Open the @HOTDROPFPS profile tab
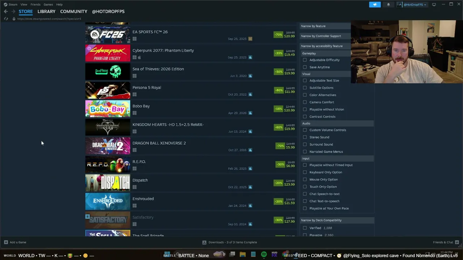The width and height of the screenshot is (463, 260). click(x=108, y=12)
